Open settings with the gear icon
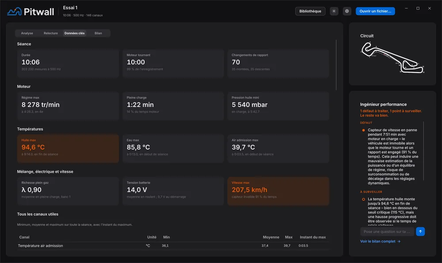This screenshot has width=442, height=263. tap(347, 11)
